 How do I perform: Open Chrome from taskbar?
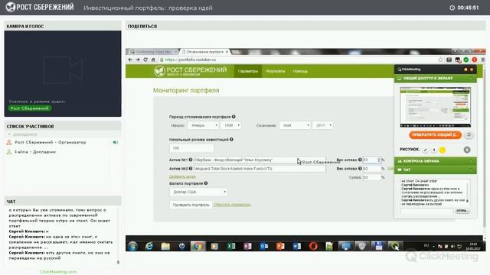(x=198, y=246)
